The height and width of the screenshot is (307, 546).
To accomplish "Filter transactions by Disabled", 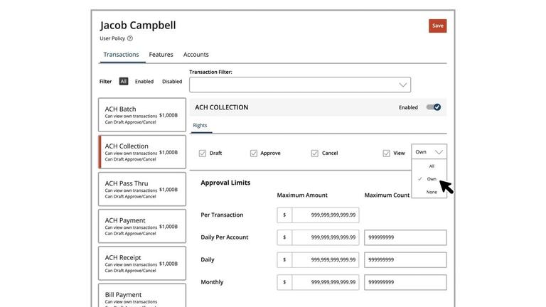I will pyautogui.click(x=172, y=82).
